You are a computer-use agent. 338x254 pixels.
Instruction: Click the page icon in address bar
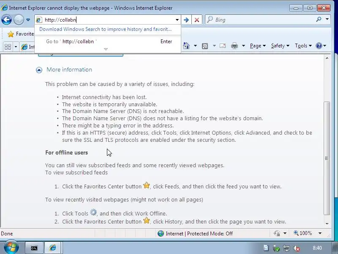click(x=39, y=20)
